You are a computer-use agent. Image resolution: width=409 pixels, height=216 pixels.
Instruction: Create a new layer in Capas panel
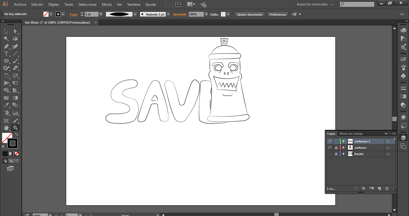click(379, 188)
